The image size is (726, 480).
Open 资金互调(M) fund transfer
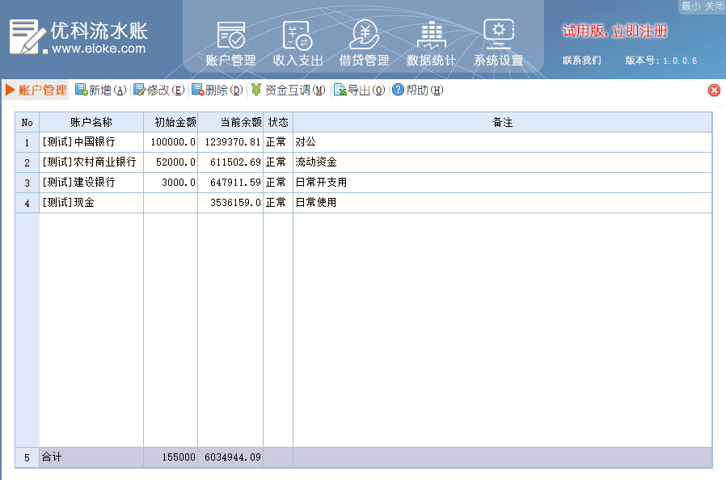pyautogui.click(x=288, y=90)
